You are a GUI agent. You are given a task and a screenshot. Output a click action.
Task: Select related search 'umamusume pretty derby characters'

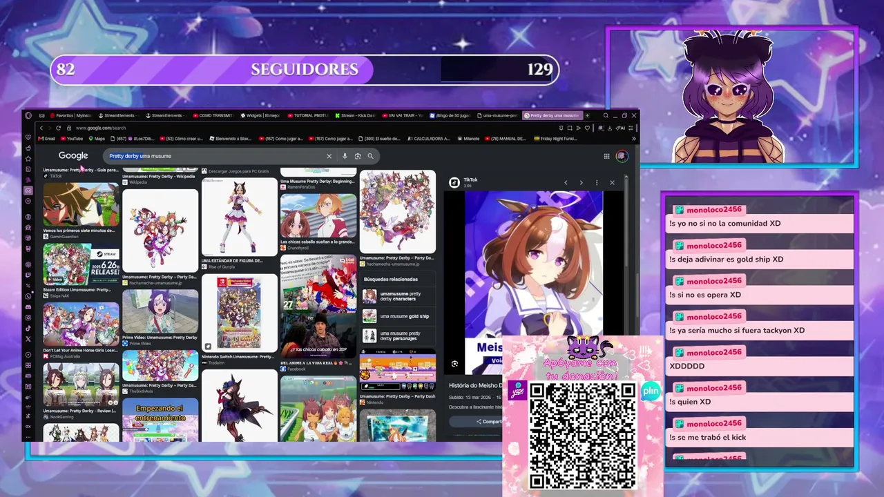click(x=398, y=296)
